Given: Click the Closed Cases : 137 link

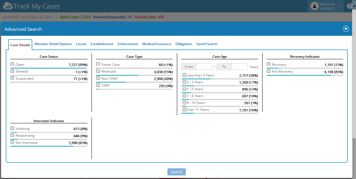Looking at the screenshot, I should (149, 17).
